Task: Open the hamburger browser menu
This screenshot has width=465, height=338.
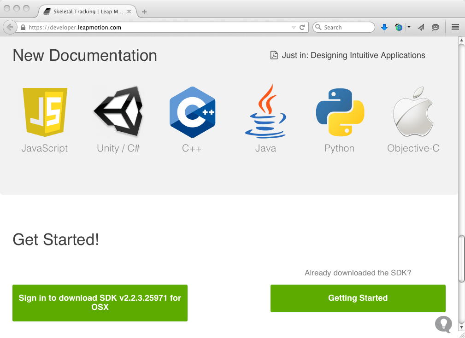Action: (455, 27)
